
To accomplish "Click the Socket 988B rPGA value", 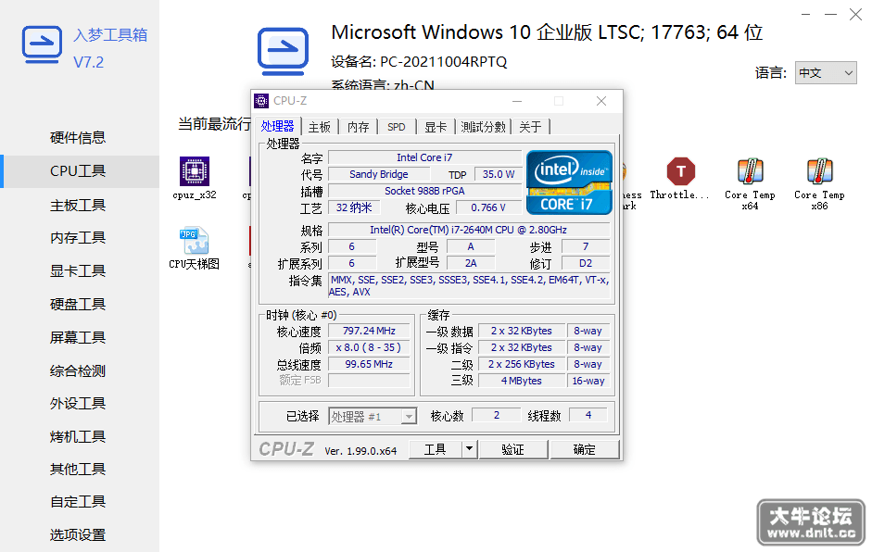I will [x=424, y=191].
